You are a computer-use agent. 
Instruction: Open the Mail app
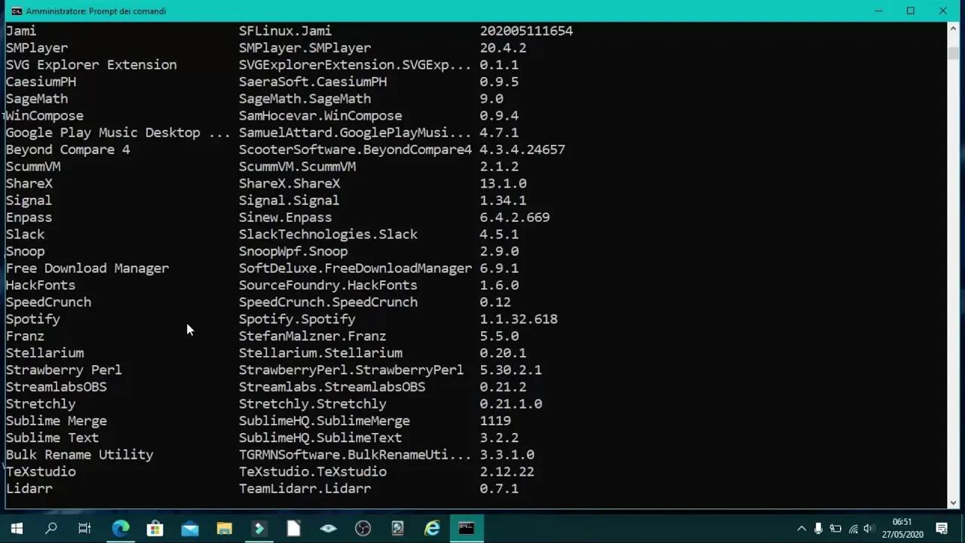pos(190,528)
